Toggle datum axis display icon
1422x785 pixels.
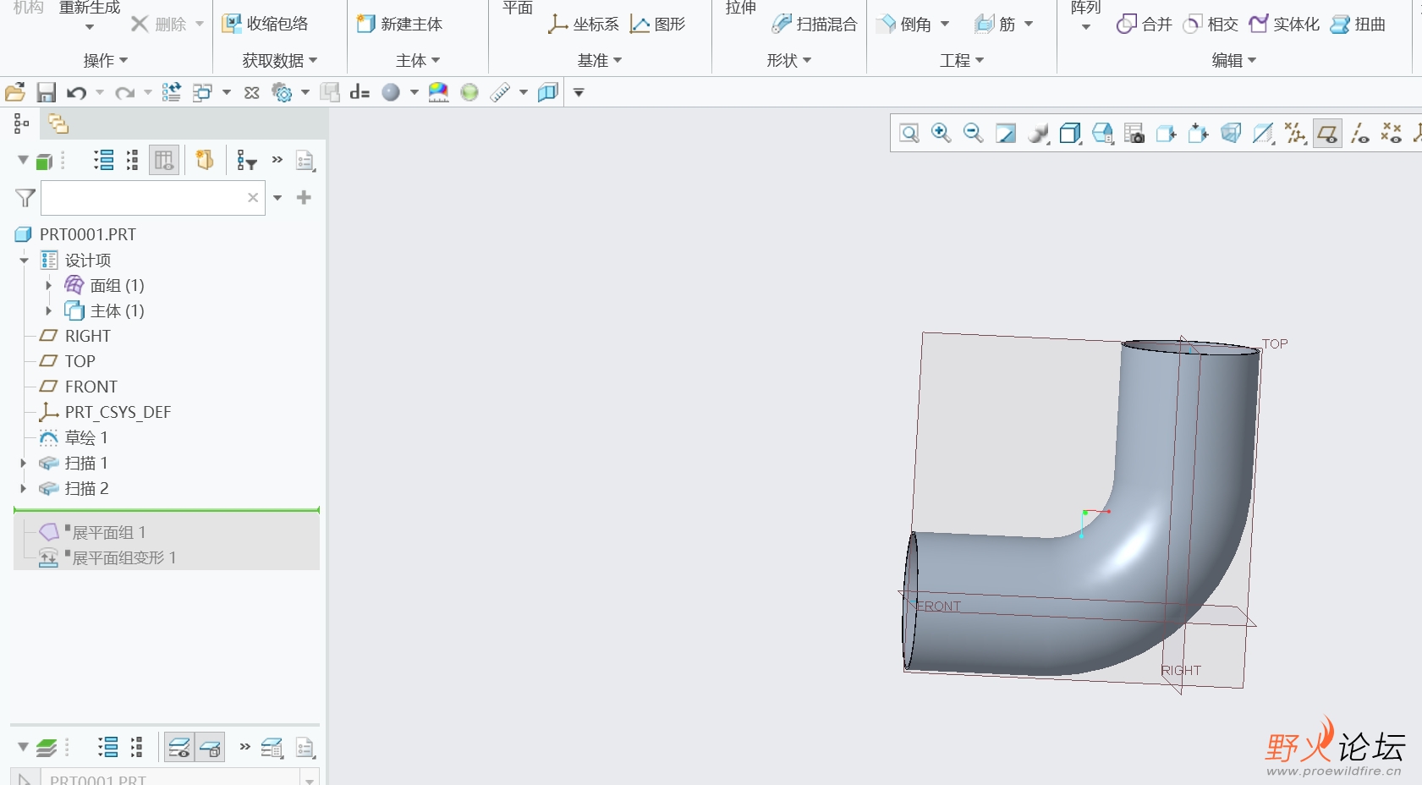(x=1359, y=134)
